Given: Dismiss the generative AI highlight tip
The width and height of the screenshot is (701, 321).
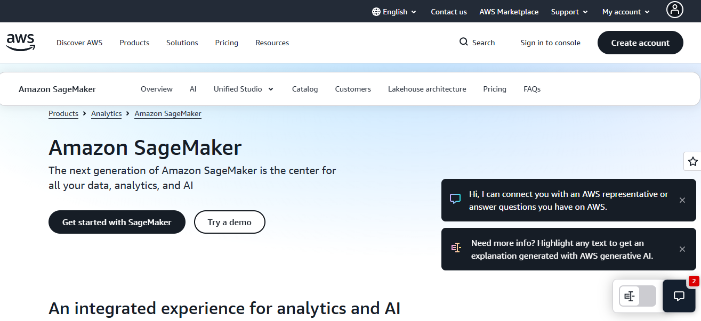Looking at the screenshot, I should coord(682,249).
